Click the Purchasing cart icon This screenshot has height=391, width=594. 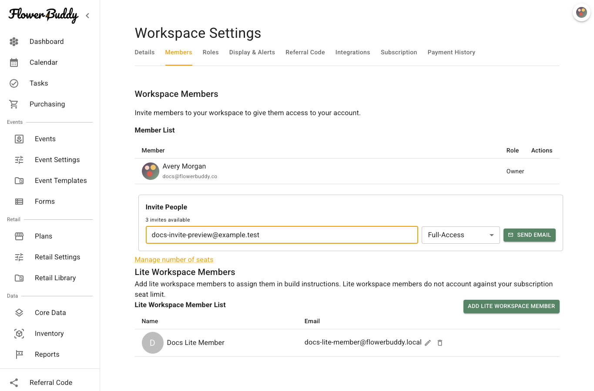coord(14,104)
